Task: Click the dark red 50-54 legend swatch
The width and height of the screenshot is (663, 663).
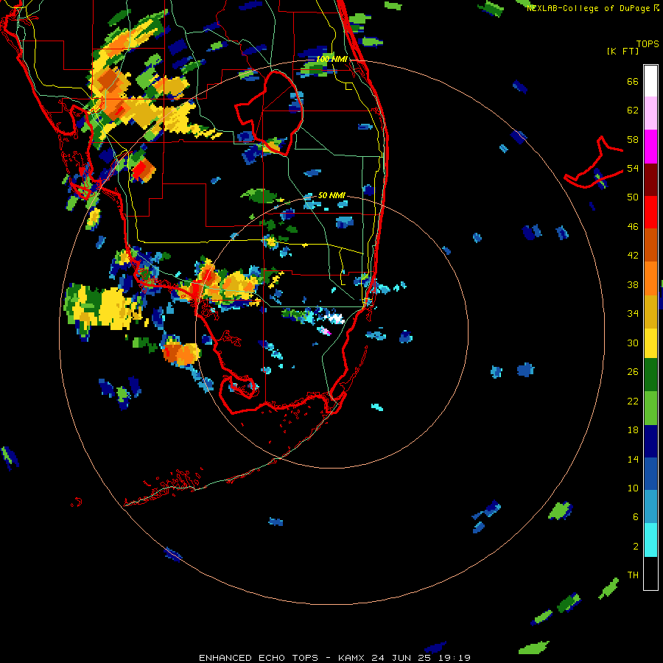Action: click(650, 179)
